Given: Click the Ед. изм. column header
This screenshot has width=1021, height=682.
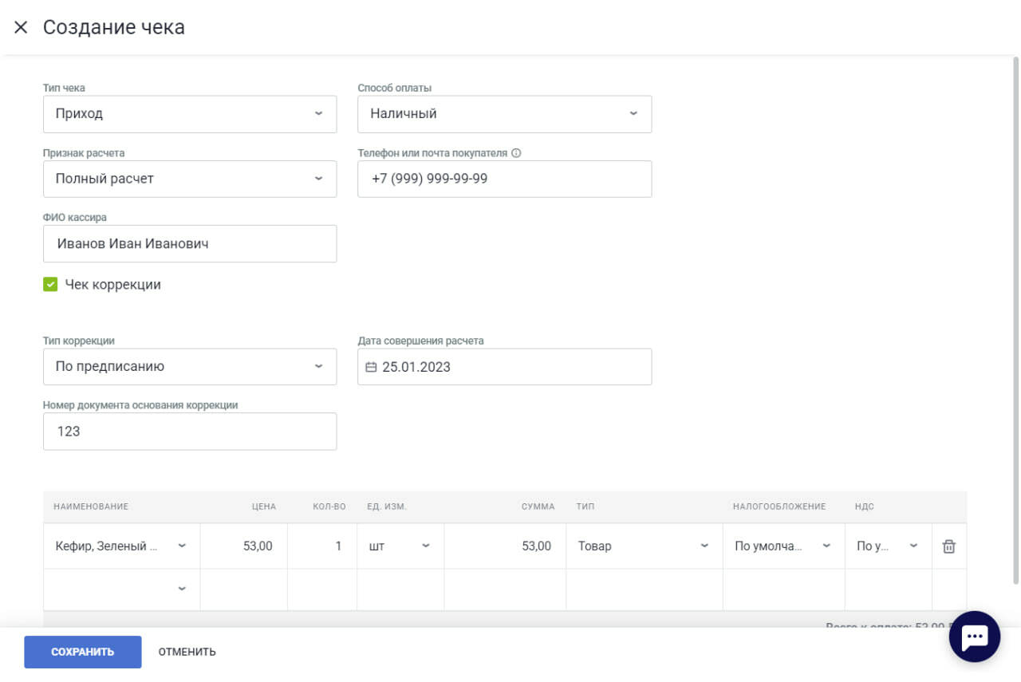Looking at the screenshot, I should coord(387,507).
